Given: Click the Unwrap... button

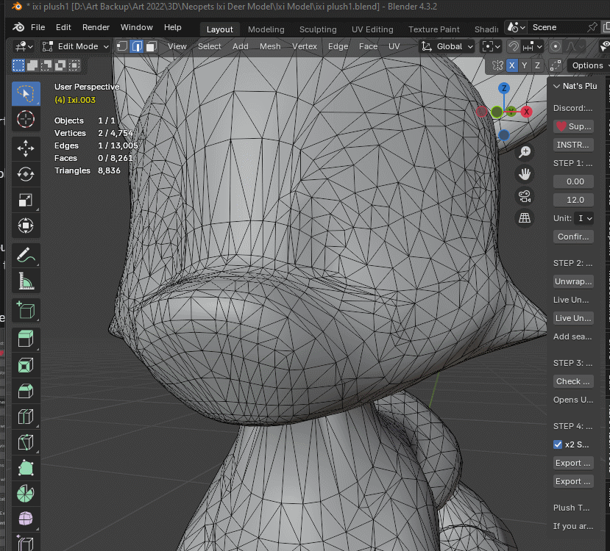Looking at the screenshot, I should pos(573,281).
